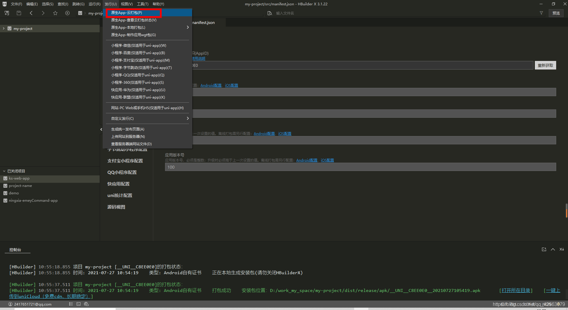Choose 小程序-支付宝 publish option

click(x=147, y=60)
